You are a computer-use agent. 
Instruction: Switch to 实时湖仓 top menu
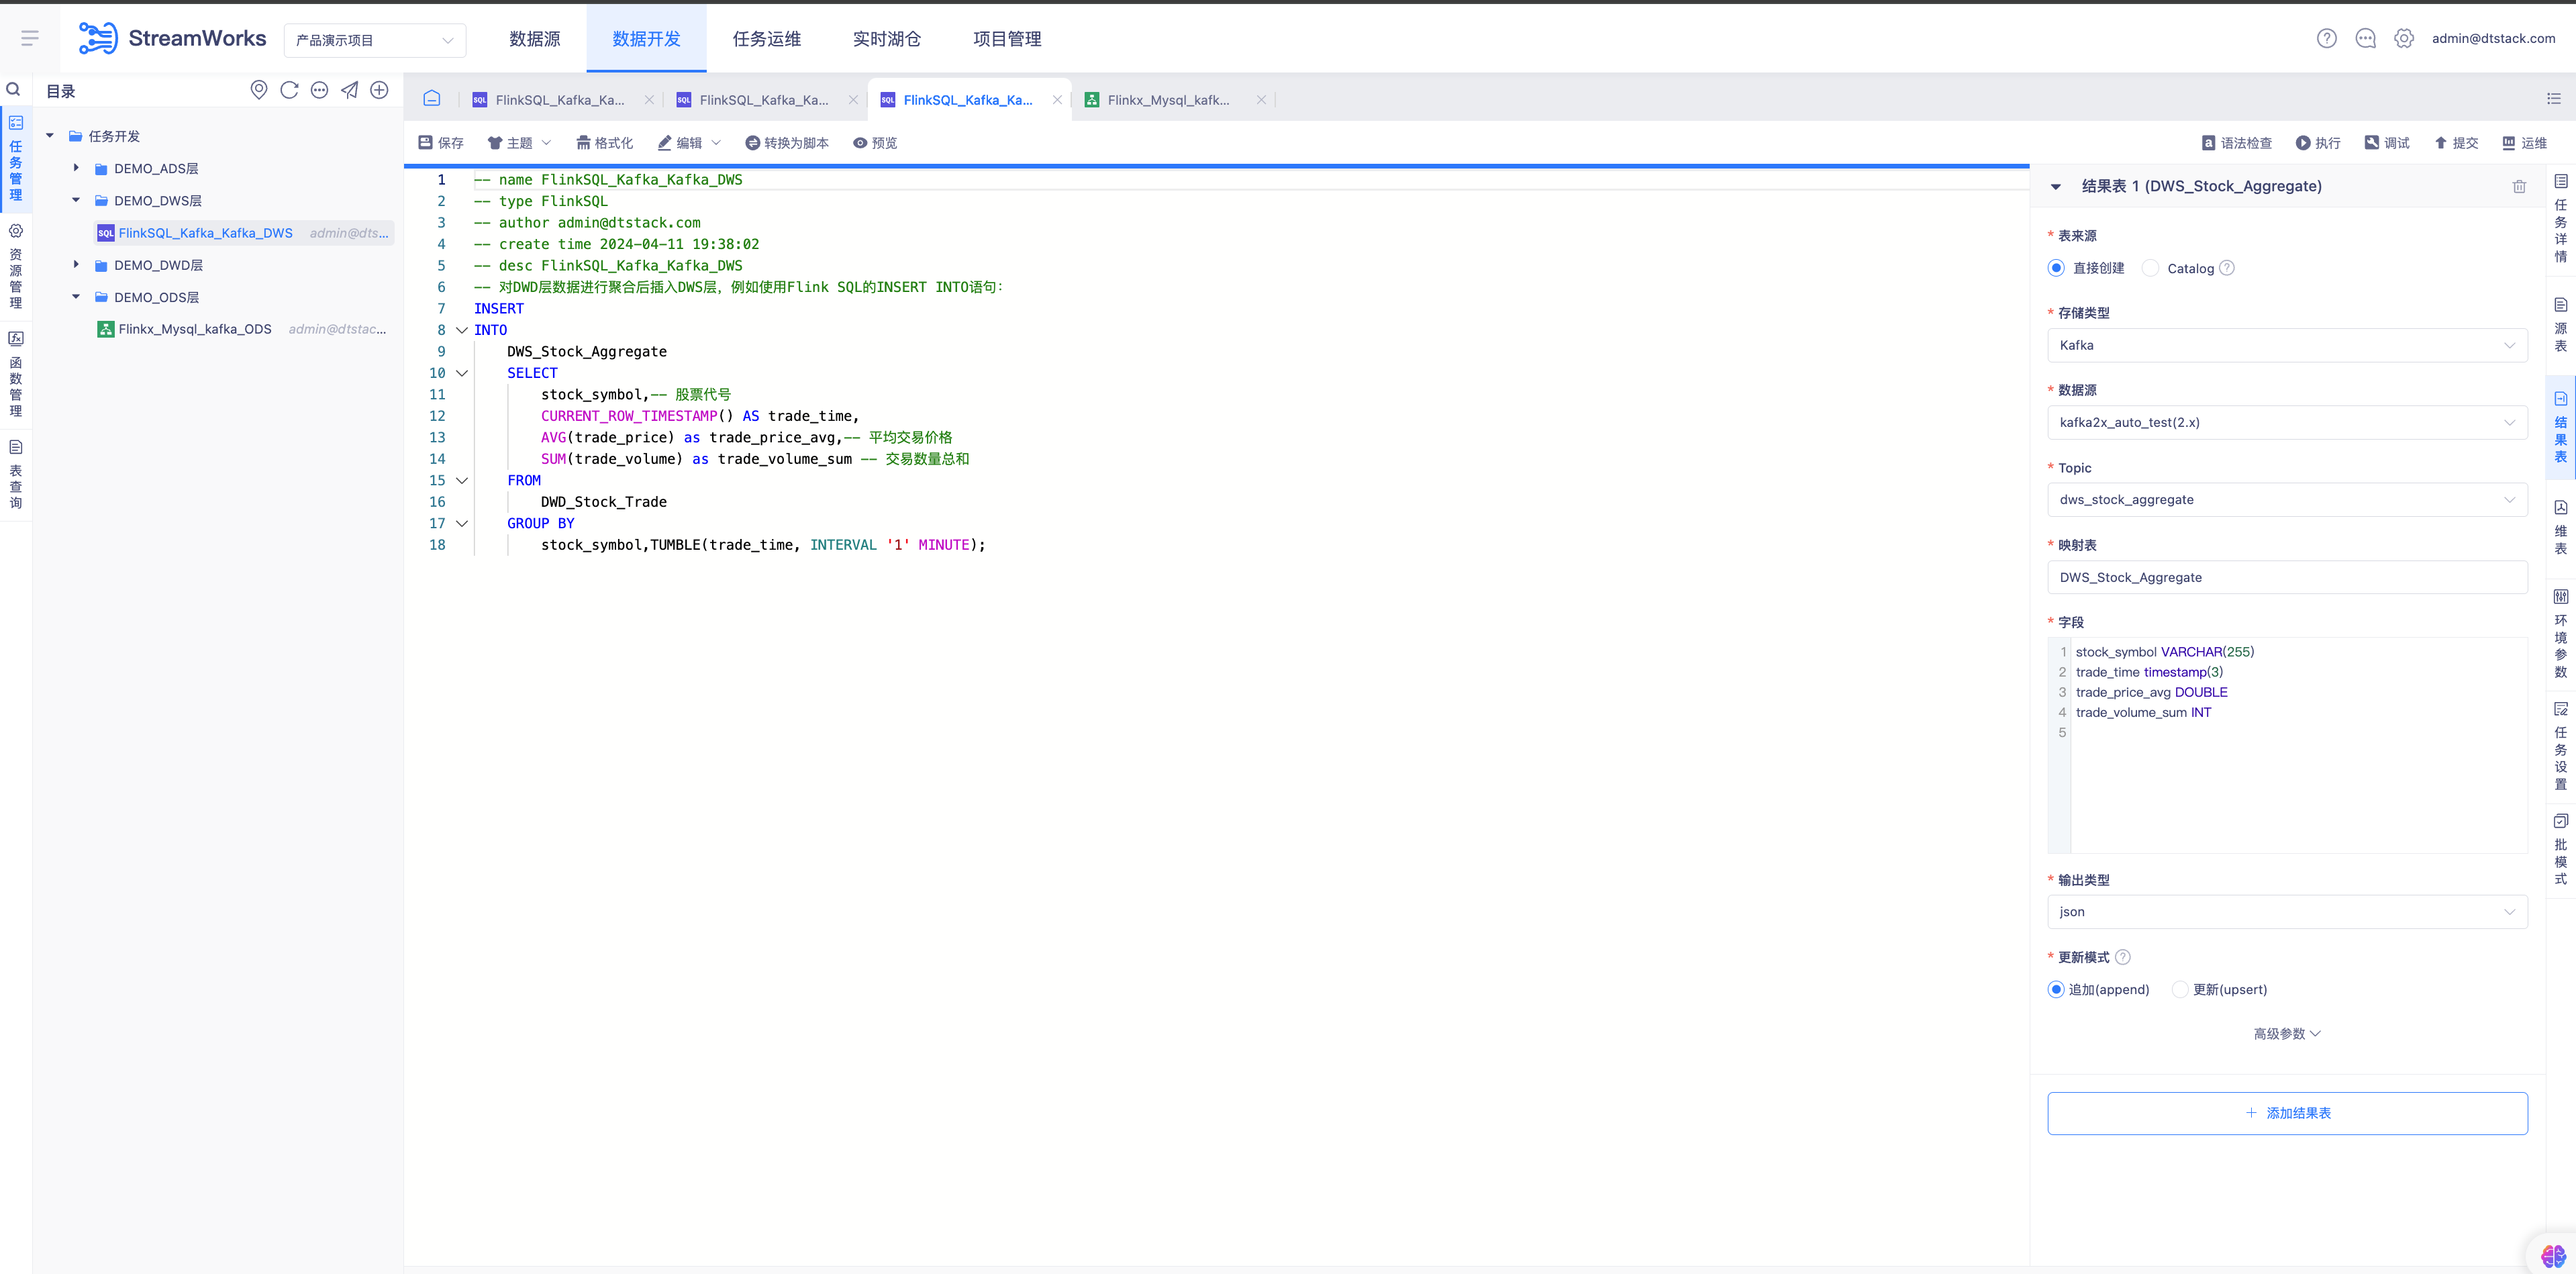[x=887, y=38]
